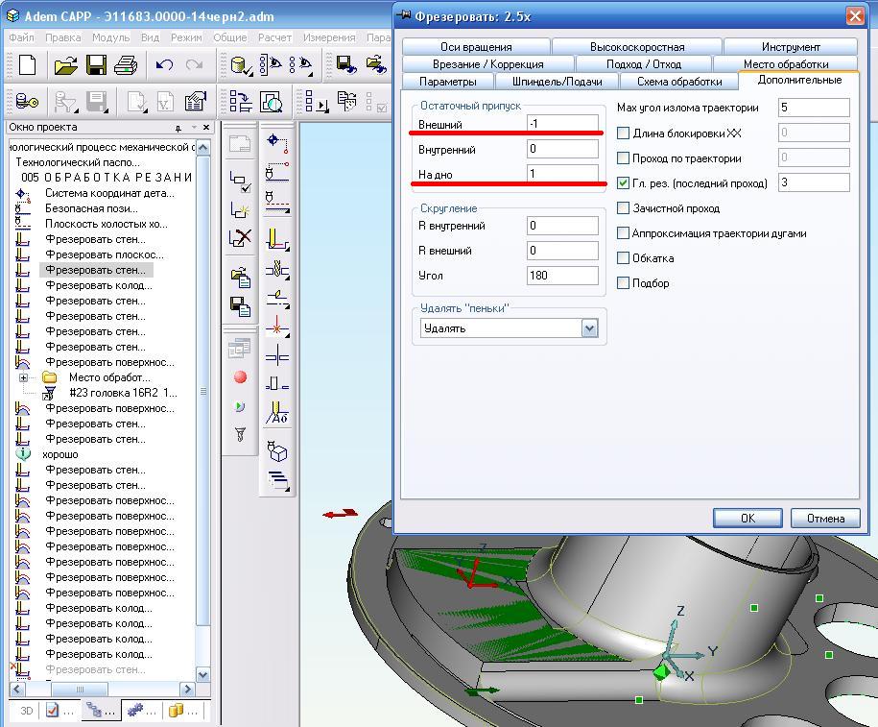Switch to the Схема обработки tab
Screen dimensions: 878x727
tap(679, 82)
